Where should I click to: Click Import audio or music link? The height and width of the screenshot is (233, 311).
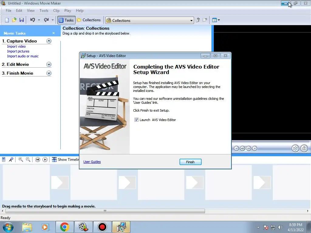[x=23, y=56]
